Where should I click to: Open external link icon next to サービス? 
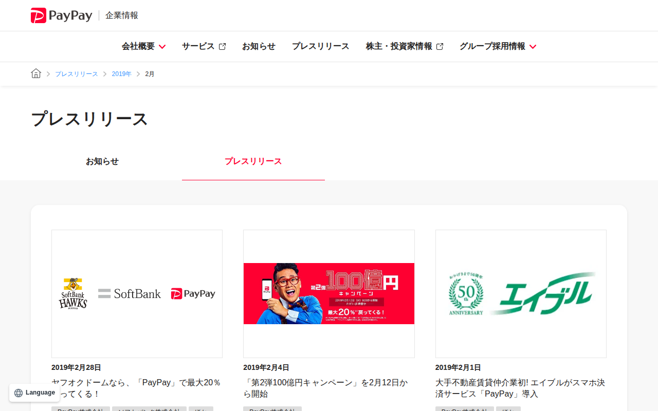(223, 46)
